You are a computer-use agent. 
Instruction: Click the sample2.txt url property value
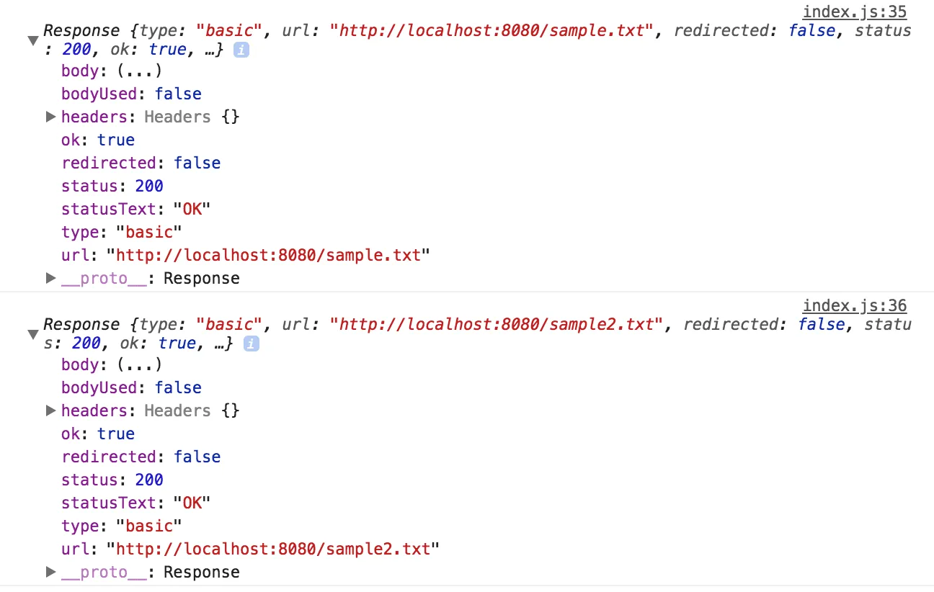pos(272,549)
